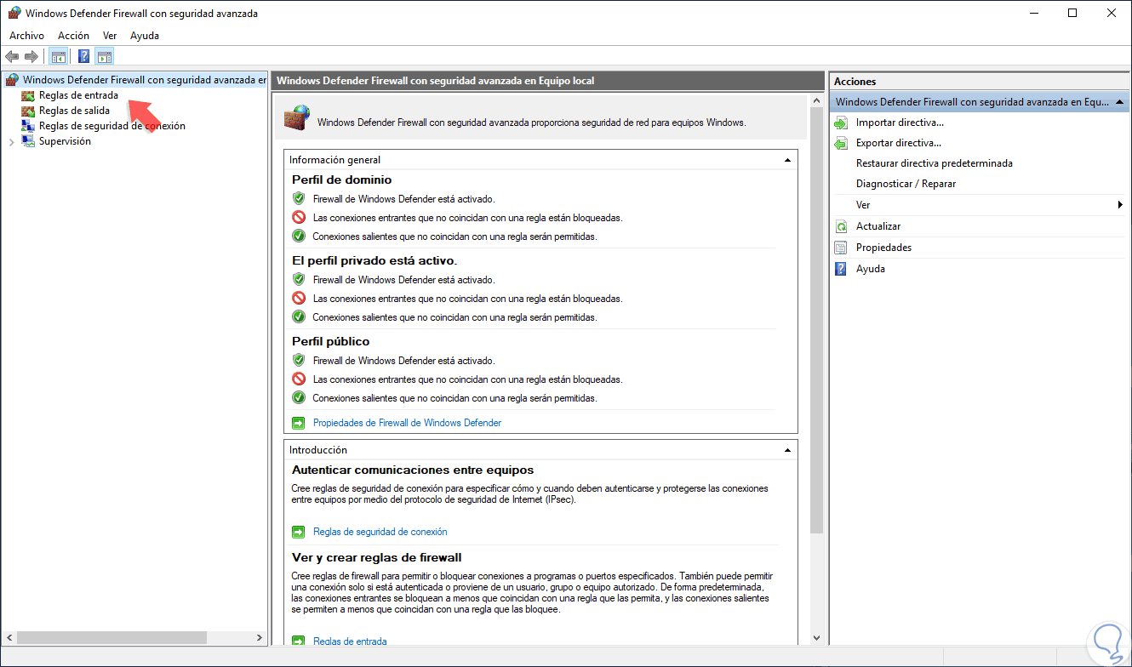
Task: Click the blue Help toolbar icon
Action: [x=83, y=57]
